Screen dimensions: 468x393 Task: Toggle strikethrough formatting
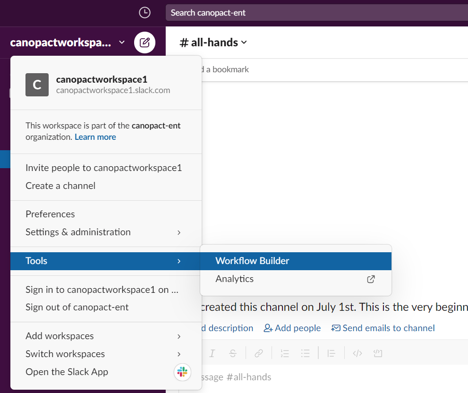[x=233, y=353]
